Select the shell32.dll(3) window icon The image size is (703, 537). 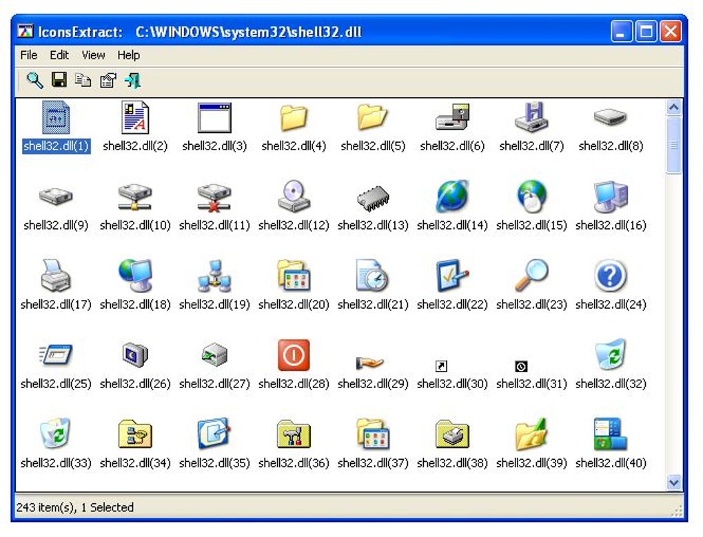pos(214,117)
